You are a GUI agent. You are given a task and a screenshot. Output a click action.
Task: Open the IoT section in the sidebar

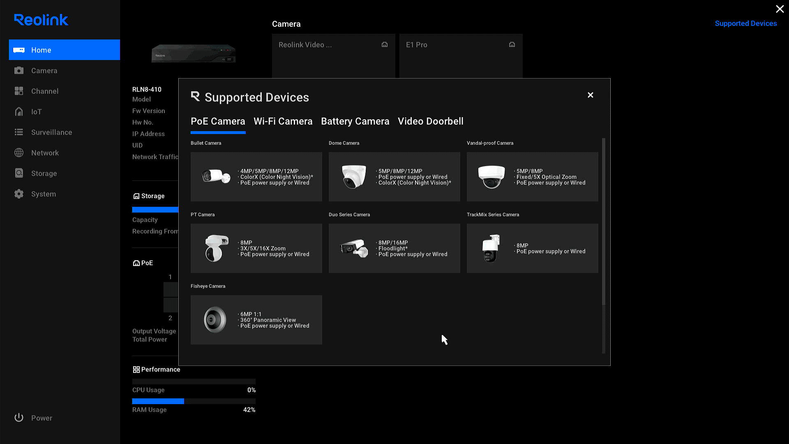point(65,112)
